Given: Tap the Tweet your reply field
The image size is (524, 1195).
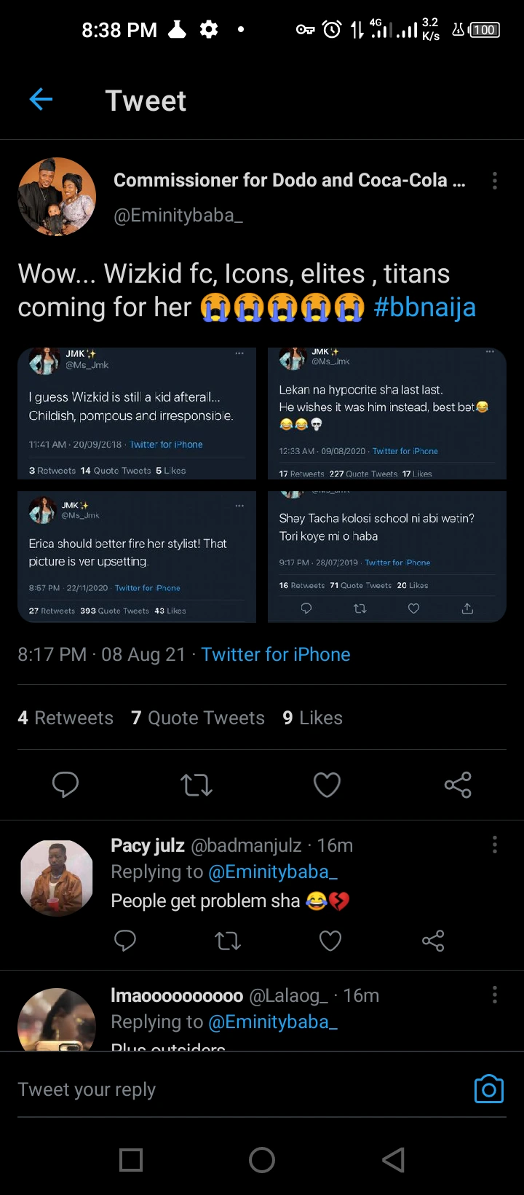Looking at the screenshot, I should [x=218, y=1089].
